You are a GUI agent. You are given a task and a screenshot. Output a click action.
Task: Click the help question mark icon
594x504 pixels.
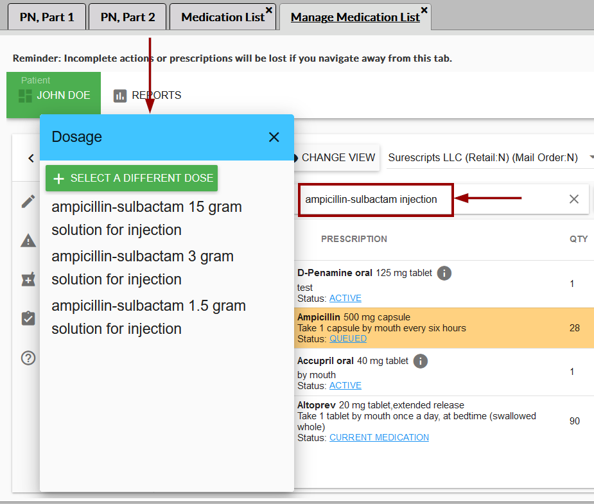pos(28,358)
